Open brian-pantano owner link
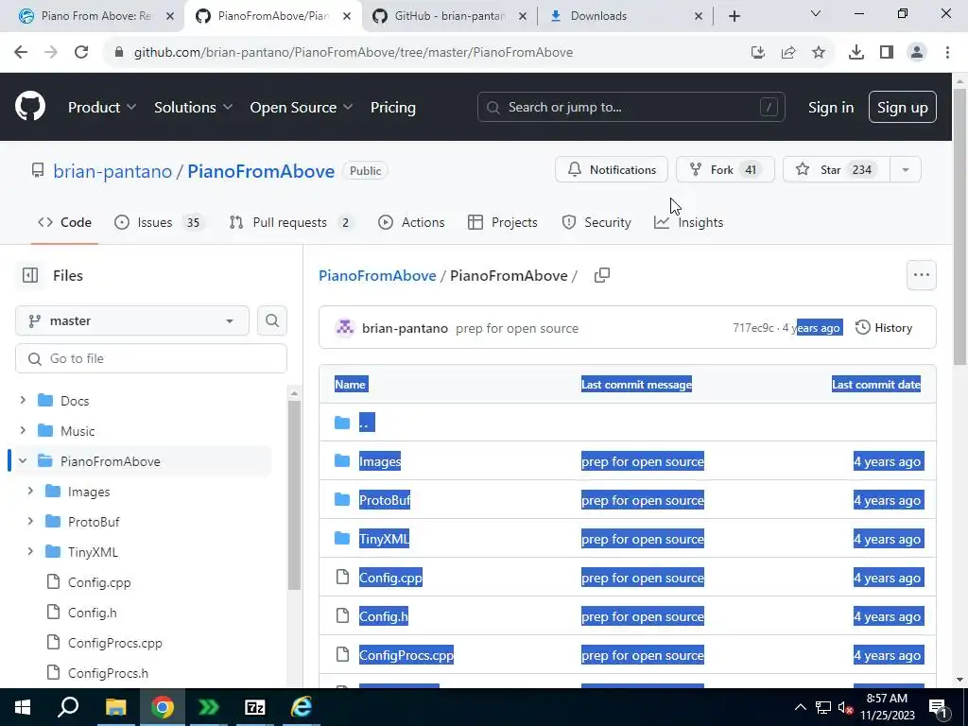 tap(112, 171)
